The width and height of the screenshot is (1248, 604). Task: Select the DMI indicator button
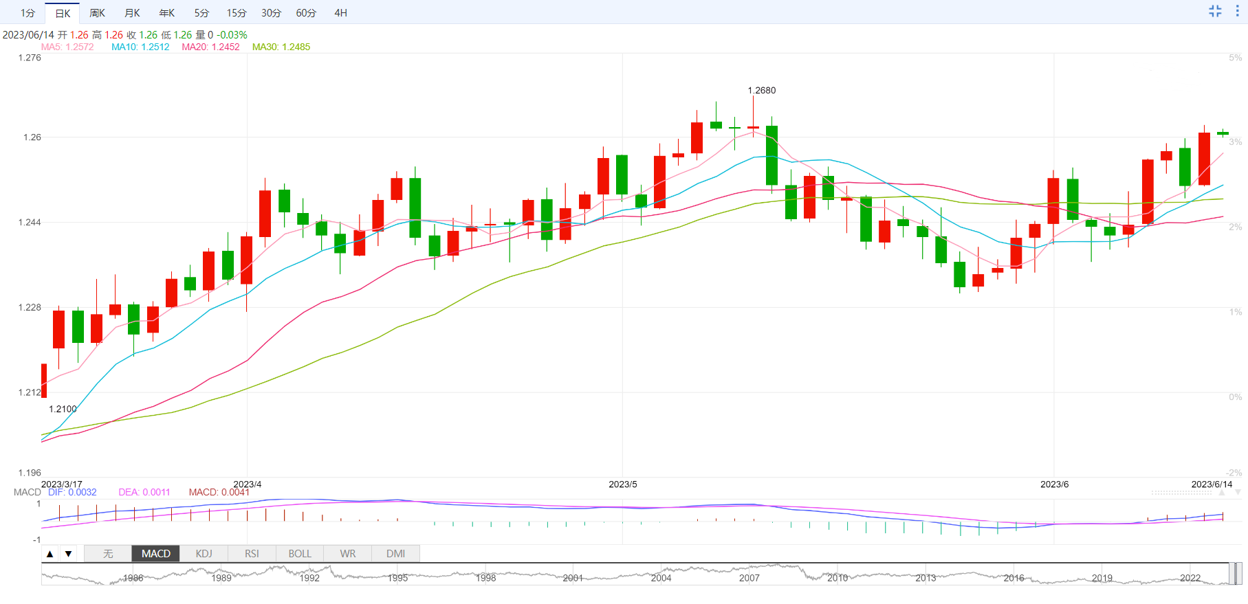tap(395, 554)
